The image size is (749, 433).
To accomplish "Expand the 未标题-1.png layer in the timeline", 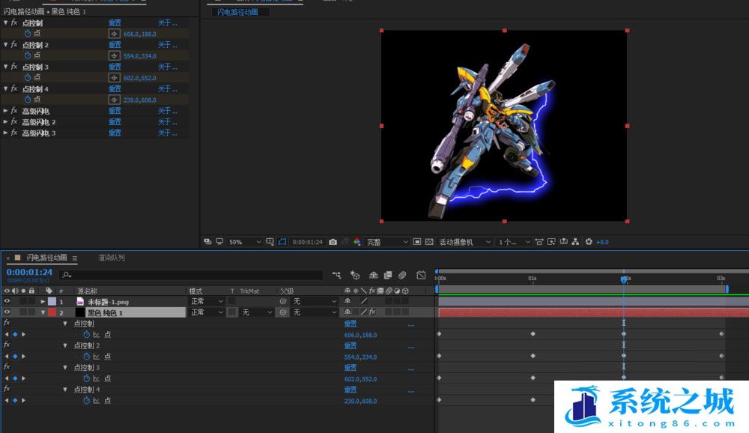I will (43, 301).
